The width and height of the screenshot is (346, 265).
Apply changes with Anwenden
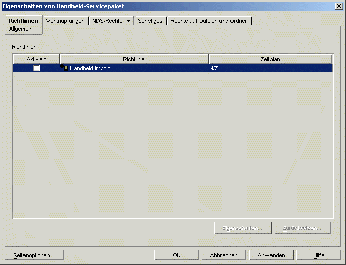tap(271, 255)
